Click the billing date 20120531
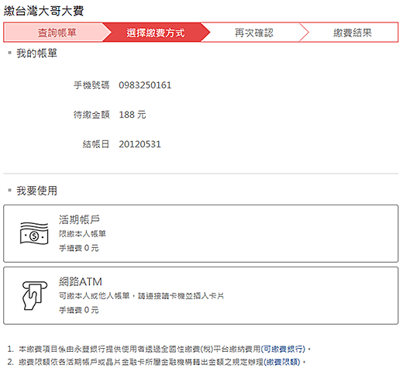This screenshot has height=372, width=403. [139, 144]
